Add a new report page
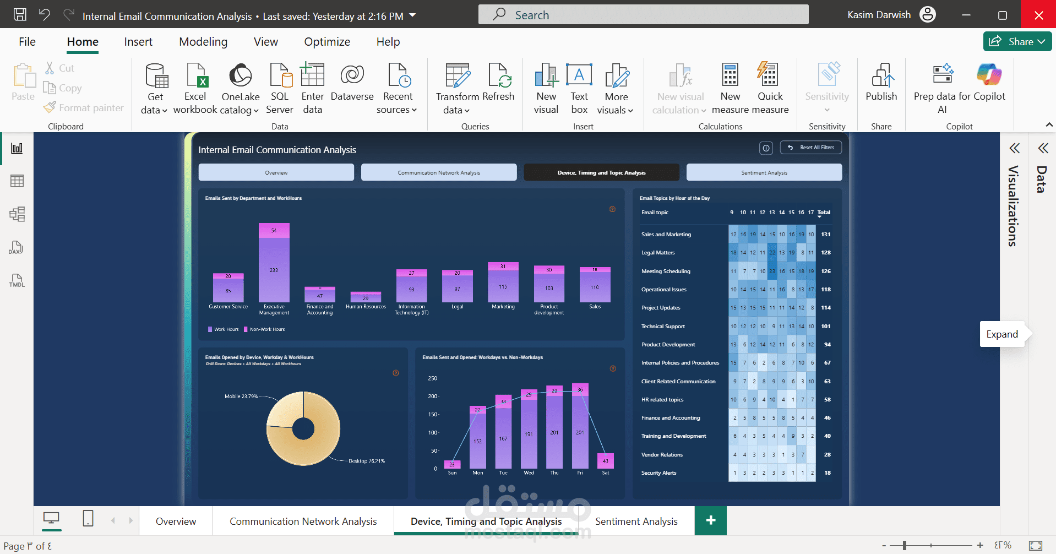The width and height of the screenshot is (1056, 554). pyautogui.click(x=711, y=520)
